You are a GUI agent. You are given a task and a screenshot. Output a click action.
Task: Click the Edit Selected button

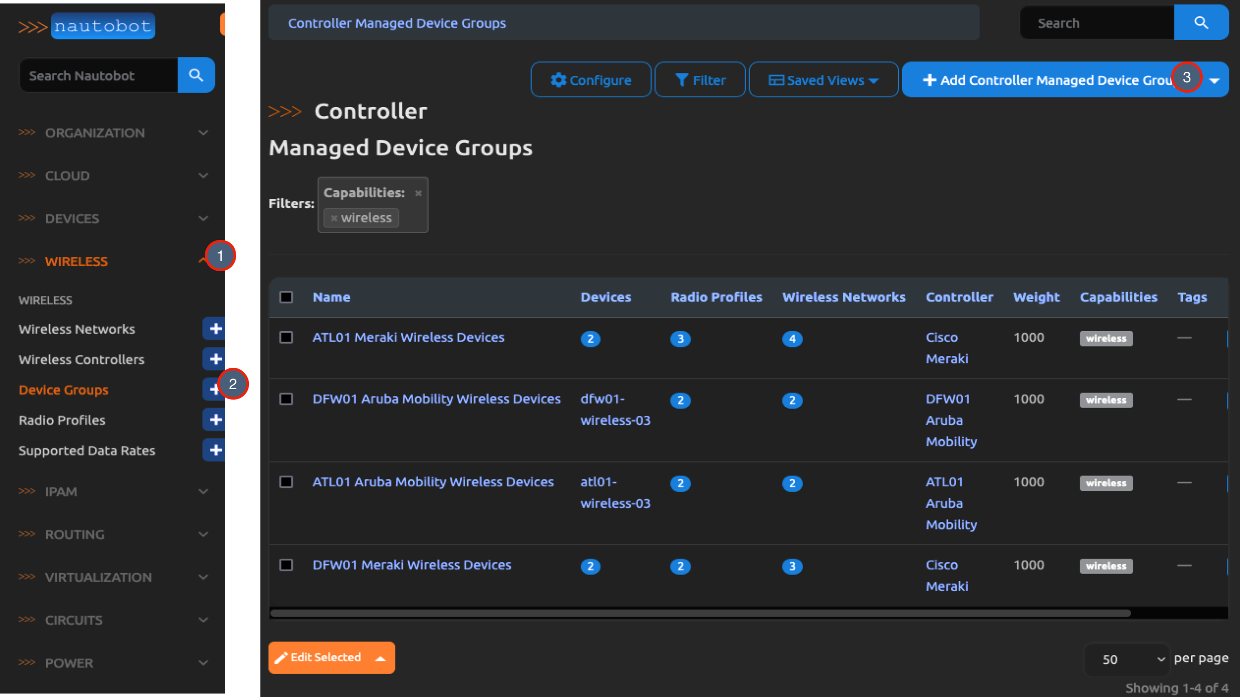(325, 657)
